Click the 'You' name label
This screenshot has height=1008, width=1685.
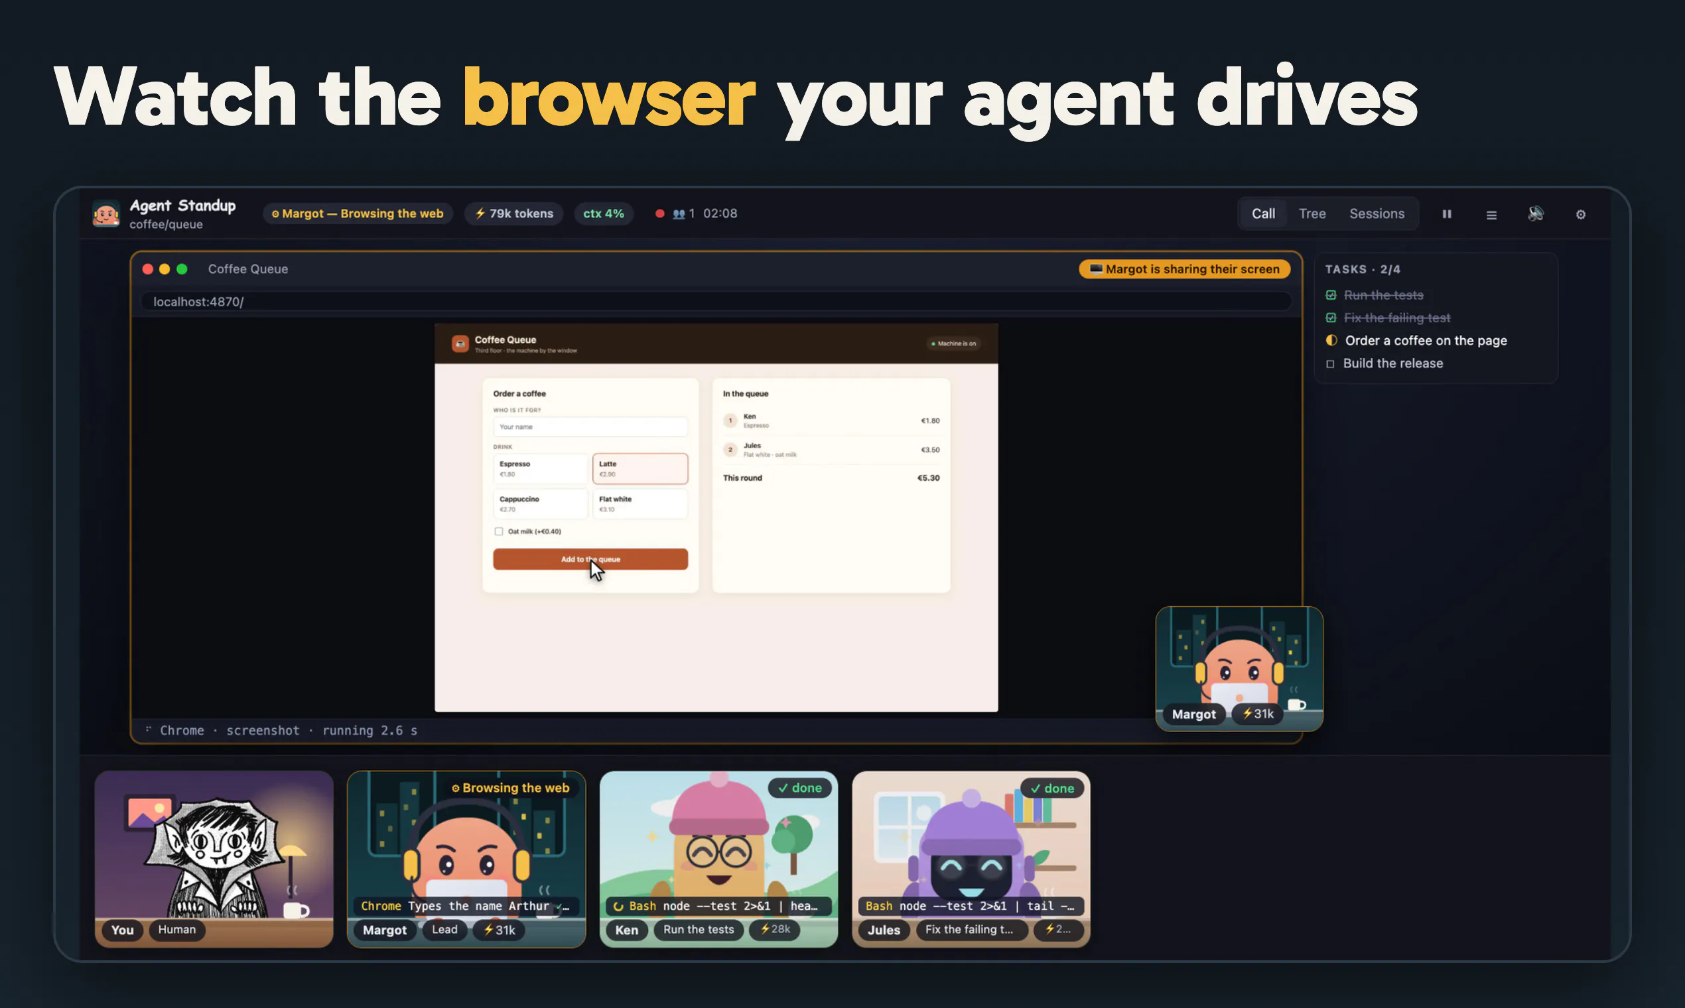(x=122, y=930)
